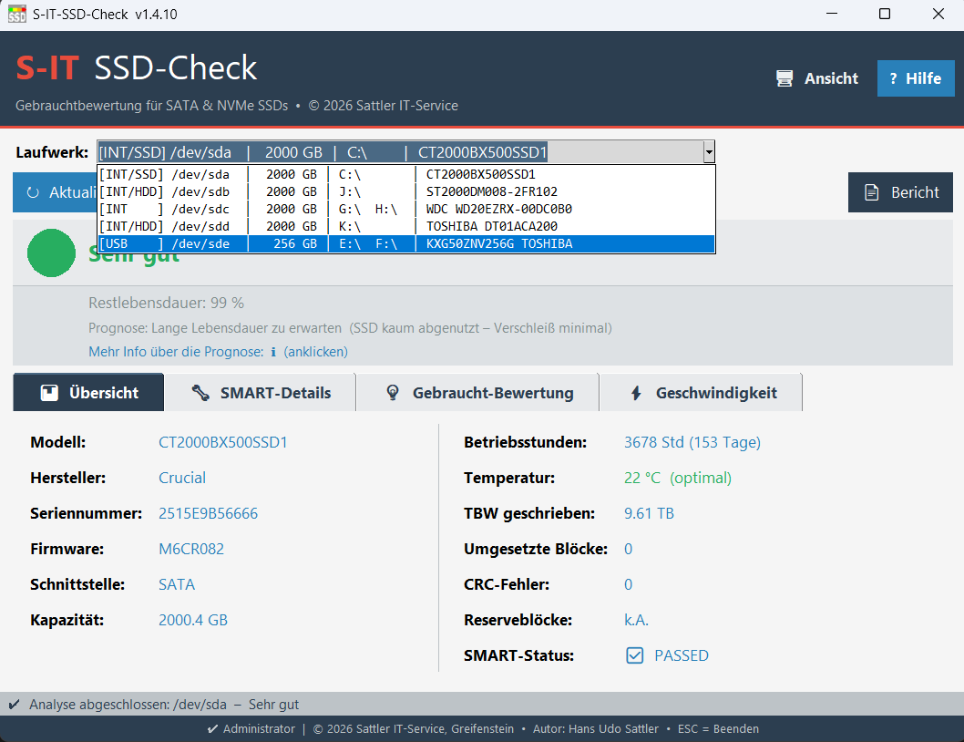Click serial number 2515E9B56666
Image resolution: width=964 pixels, height=742 pixels.
209,514
